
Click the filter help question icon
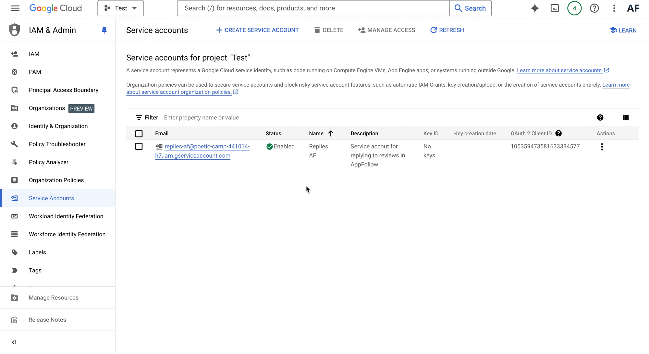600,117
